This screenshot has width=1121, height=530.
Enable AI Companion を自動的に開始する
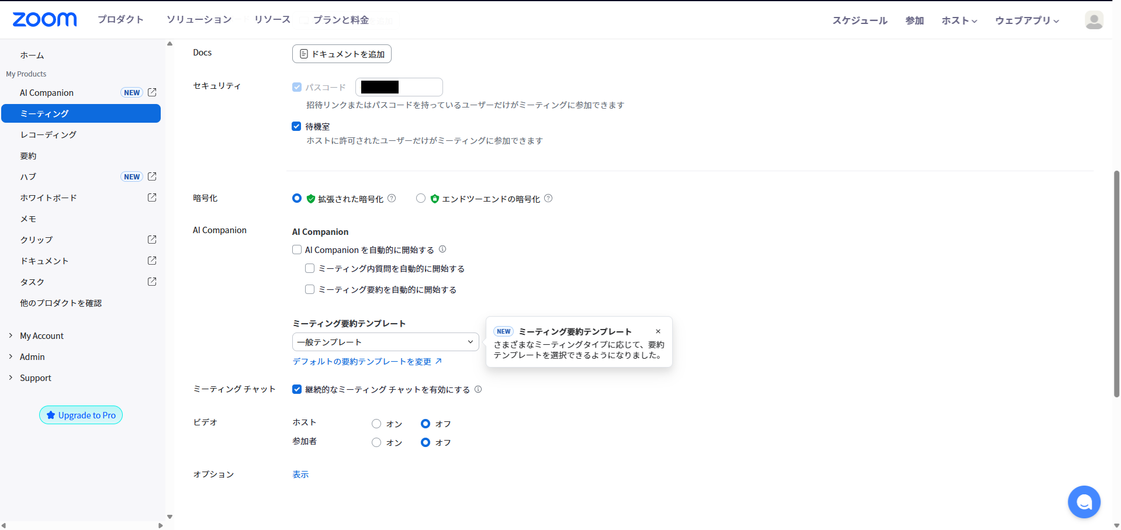click(296, 249)
